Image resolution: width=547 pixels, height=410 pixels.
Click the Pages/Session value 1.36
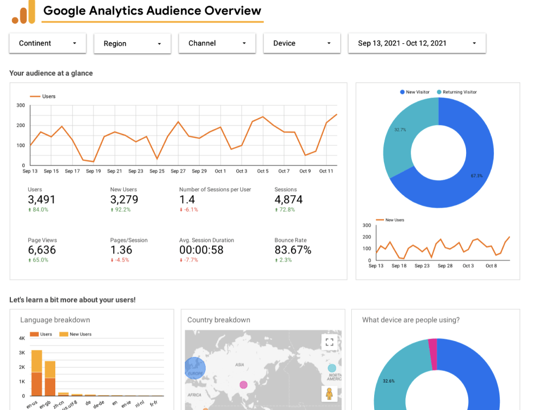pyautogui.click(x=121, y=250)
